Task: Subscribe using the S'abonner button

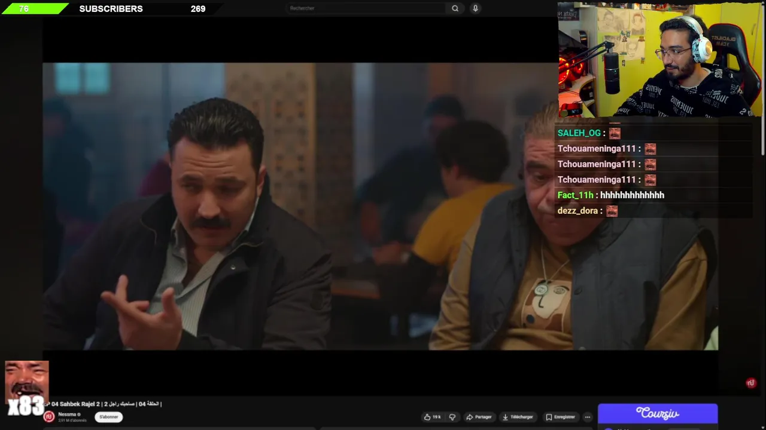Action: click(108, 417)
